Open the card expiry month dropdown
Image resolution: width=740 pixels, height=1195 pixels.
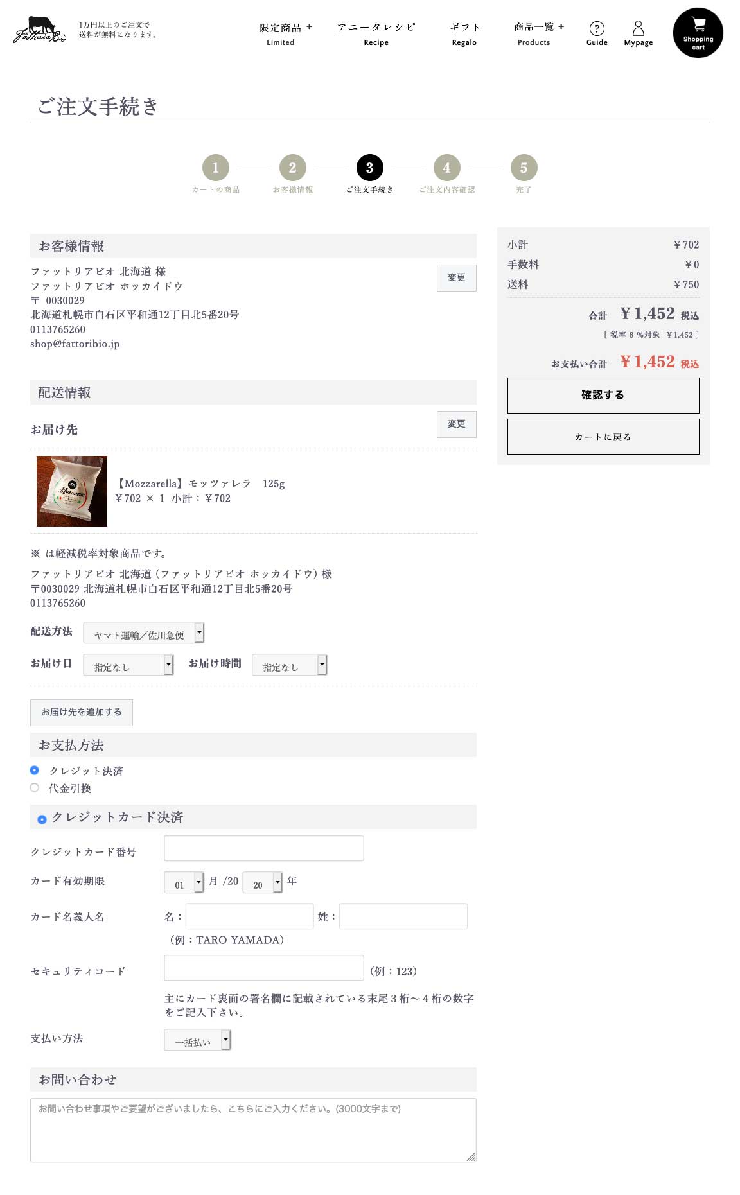pyautogui.click(x=184, y=883)
